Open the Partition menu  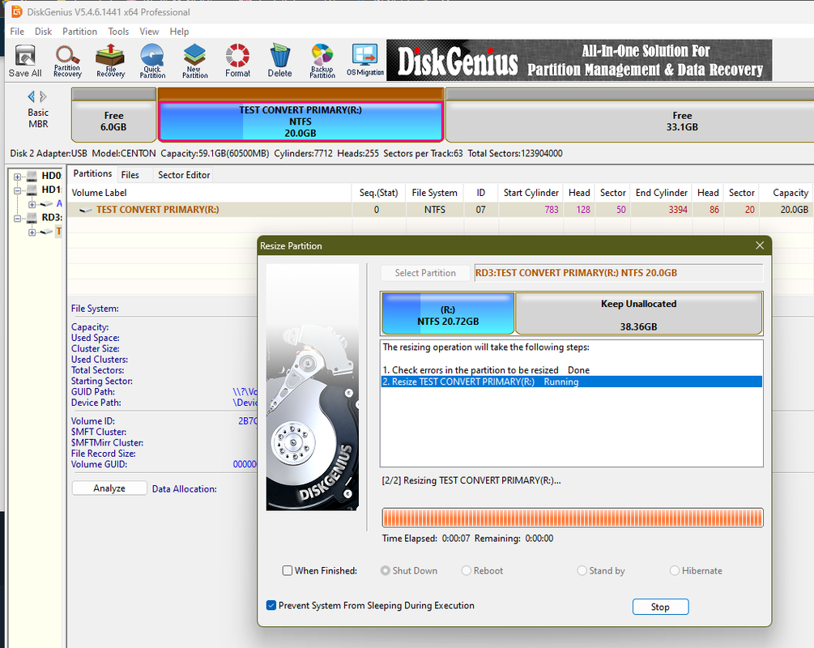pos(79,32)
